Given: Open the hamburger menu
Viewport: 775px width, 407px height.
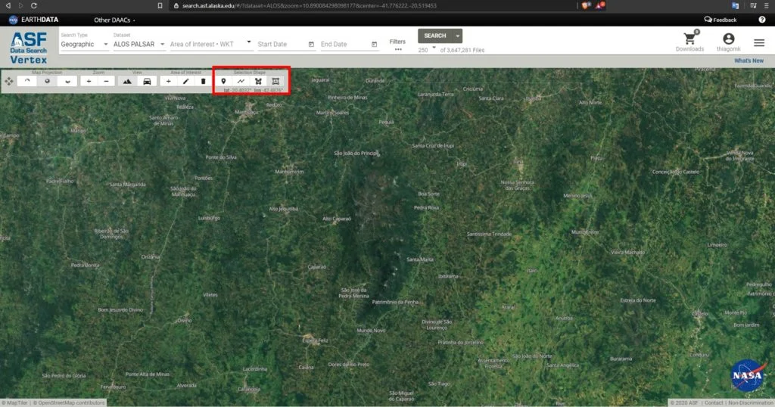Looking at the screenshot, I should (759, 43).
